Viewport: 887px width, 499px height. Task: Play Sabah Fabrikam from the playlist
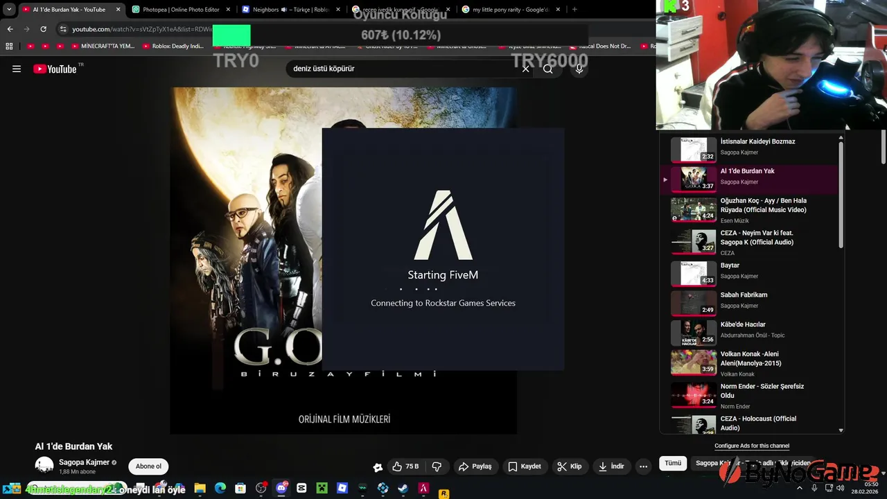click(751, 303)
